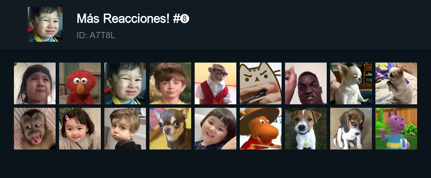This screenshot has height=178, width=431.
Task: Pick the pouting blond toddler sticker
Action: (x=125, y=129)
